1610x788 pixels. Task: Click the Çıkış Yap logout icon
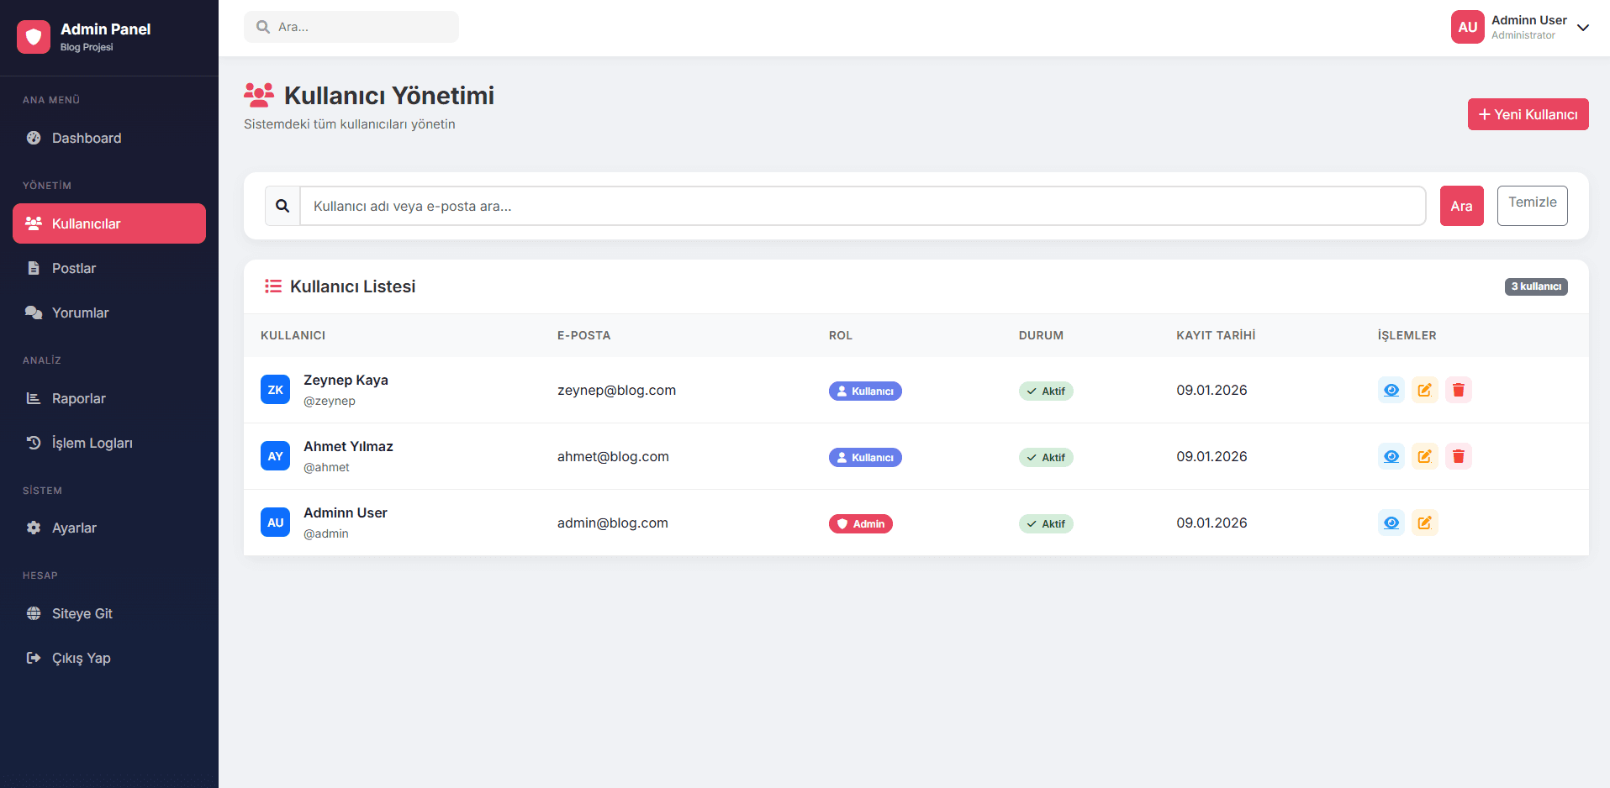(34, 657)
